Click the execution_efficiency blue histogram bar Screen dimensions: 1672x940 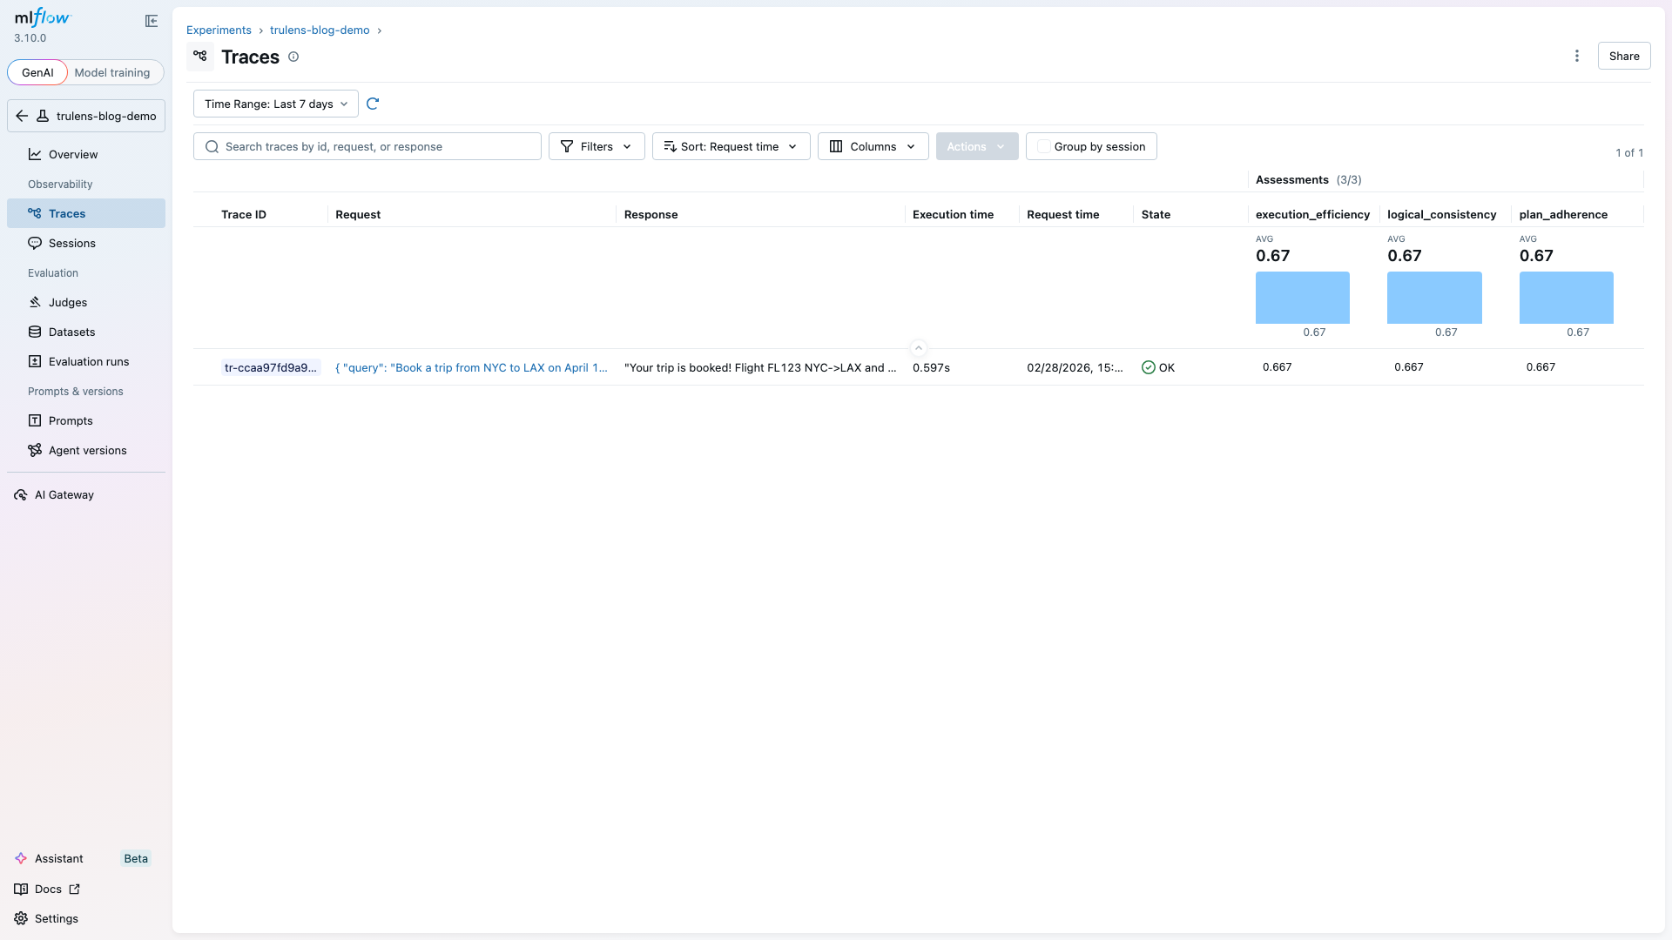(1302, 298)
